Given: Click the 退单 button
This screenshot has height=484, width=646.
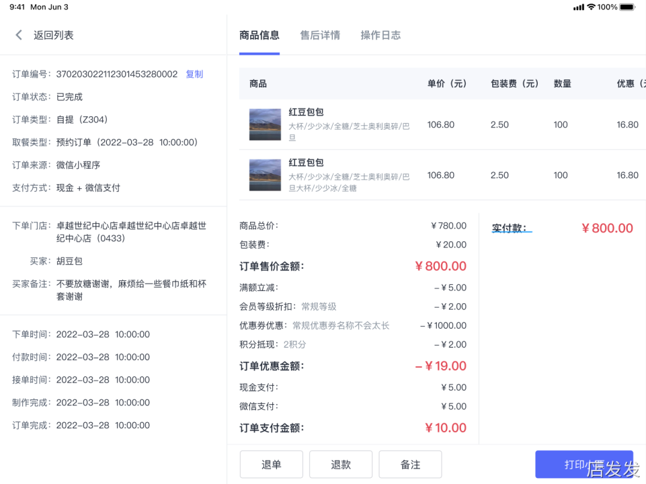Looking at the screenshot, I should [x=272, y=465].
